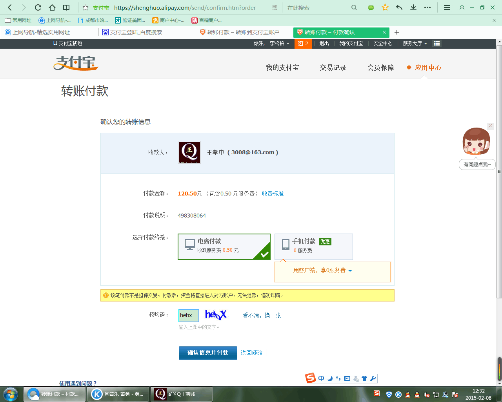
Task: Select 电脑付款 payment terminal option
Action: click(224, 247)
